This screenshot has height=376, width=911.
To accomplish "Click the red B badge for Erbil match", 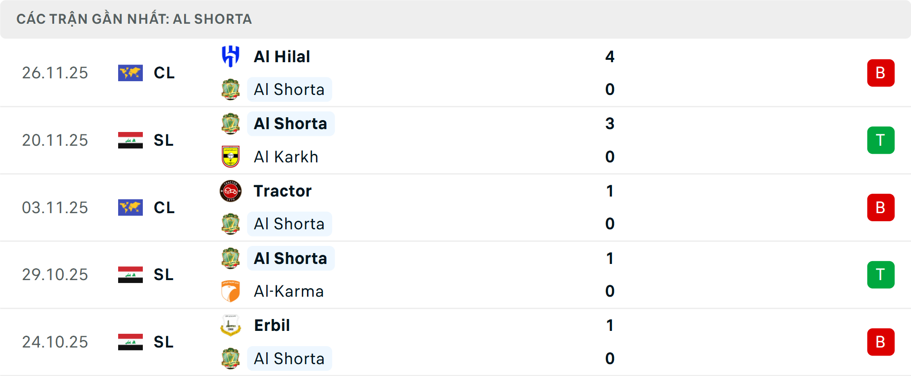I will (x=881, y=342).
